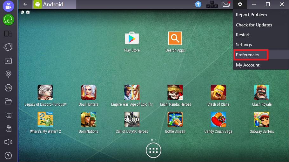This screenshot has width=289, height=162.
Task: Click the settings gear icon
Action: click(240, 4)
